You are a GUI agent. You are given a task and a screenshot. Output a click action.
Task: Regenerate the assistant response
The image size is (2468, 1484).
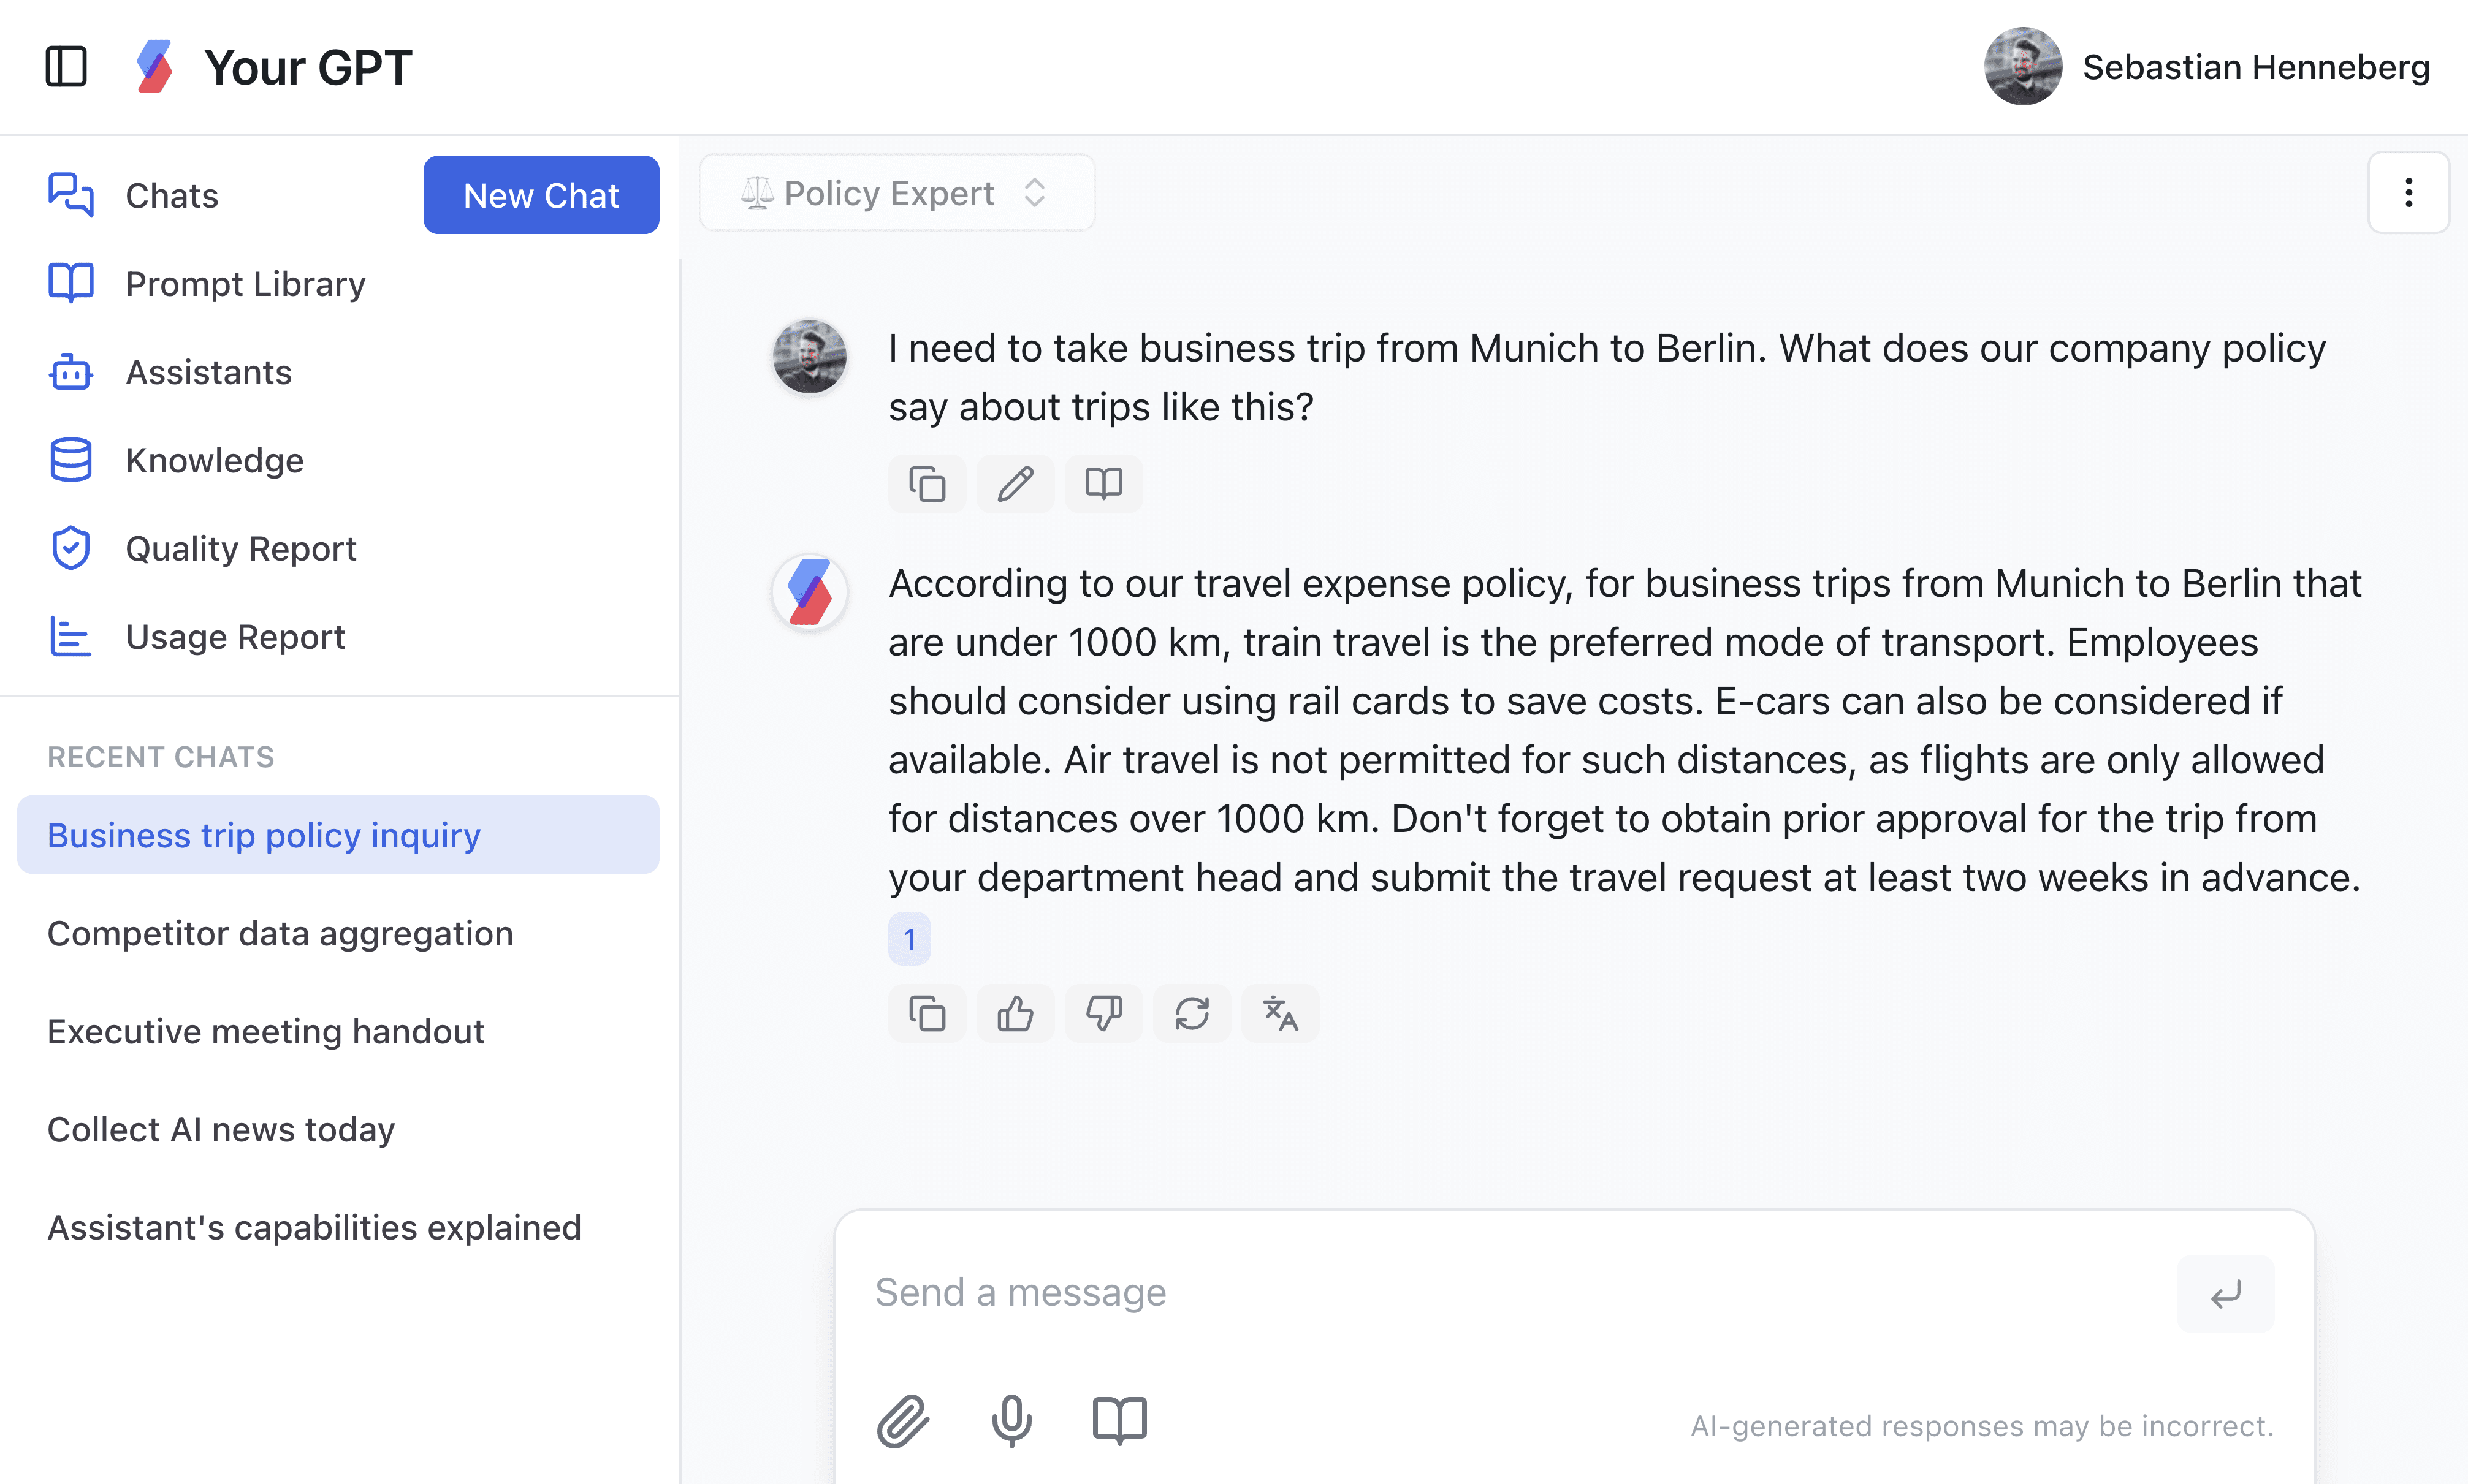(1192, 1014)
